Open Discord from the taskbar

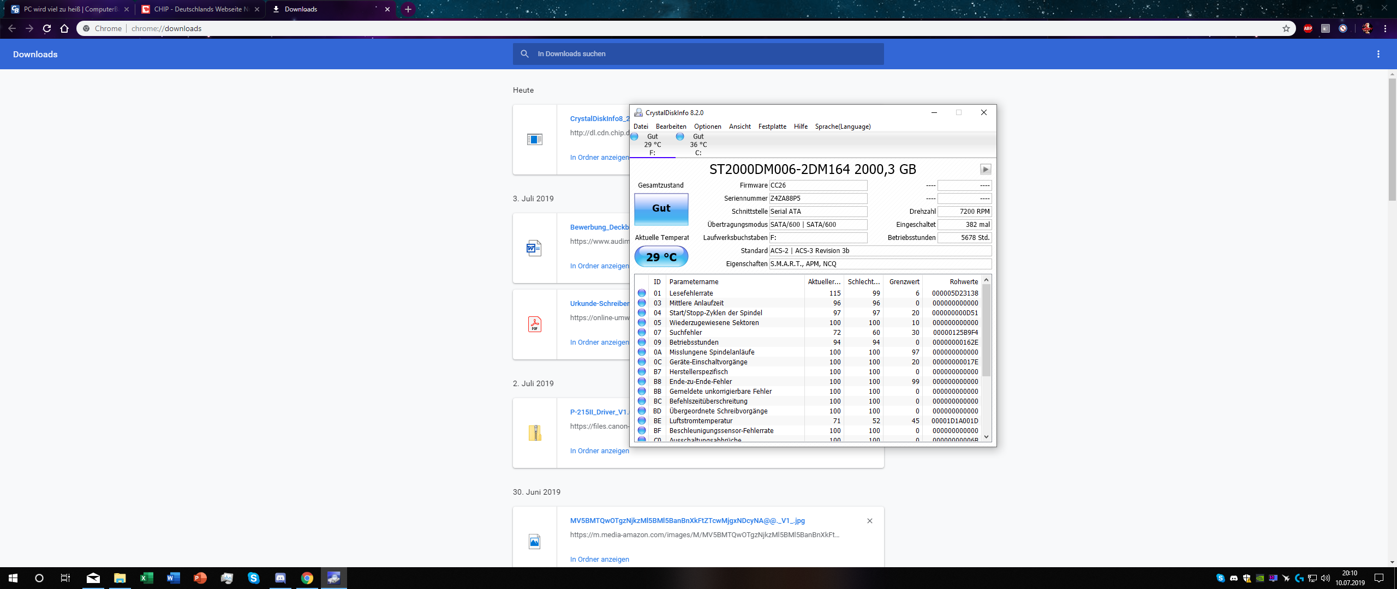(280, 578)
